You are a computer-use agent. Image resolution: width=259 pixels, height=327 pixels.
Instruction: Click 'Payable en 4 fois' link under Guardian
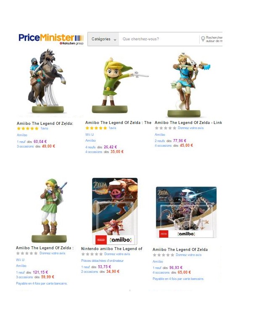[178, 279]
